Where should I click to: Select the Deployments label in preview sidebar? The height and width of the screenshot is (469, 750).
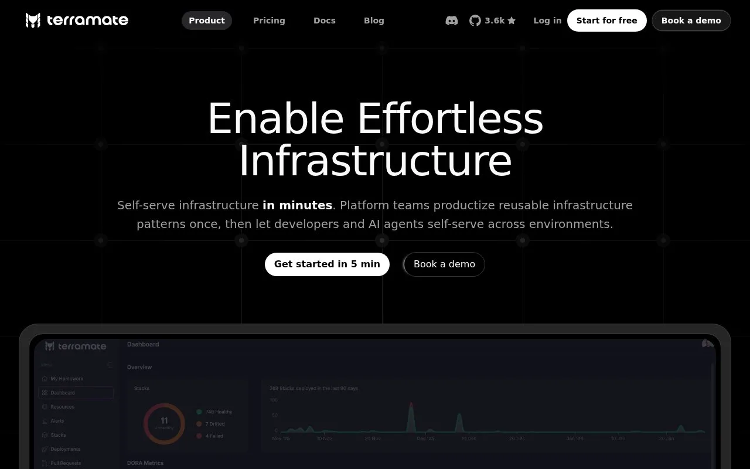65,449
